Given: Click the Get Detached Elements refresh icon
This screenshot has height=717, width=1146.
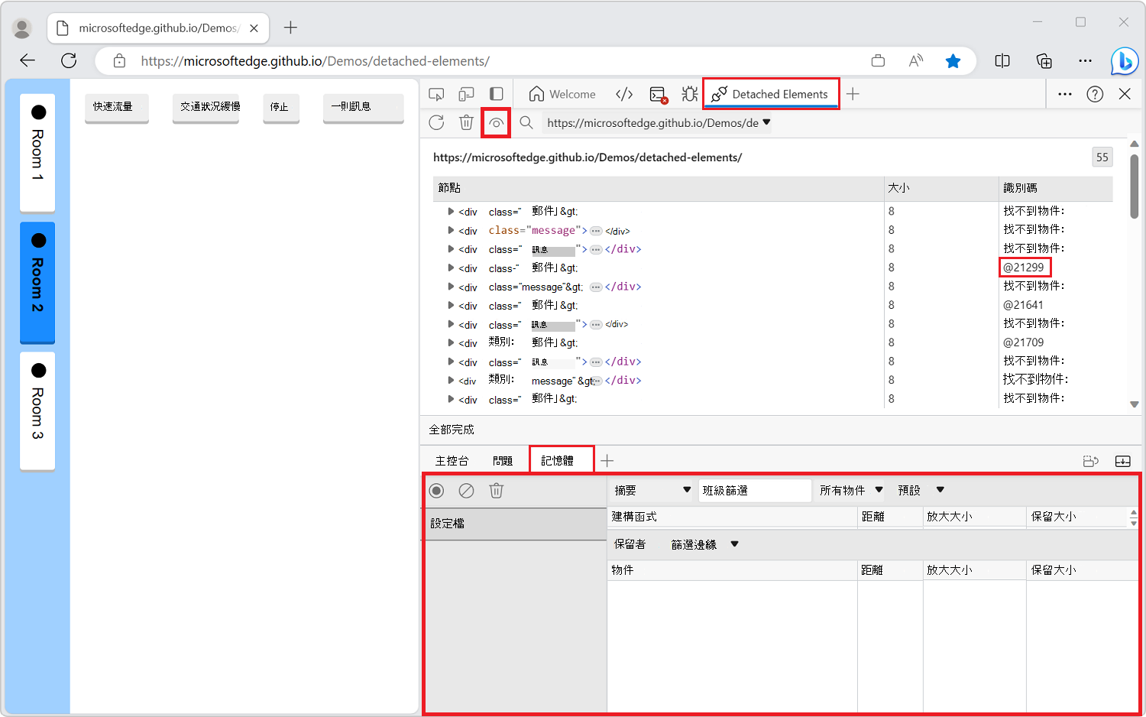Looking at the screenshot, I should click(436, 122).
